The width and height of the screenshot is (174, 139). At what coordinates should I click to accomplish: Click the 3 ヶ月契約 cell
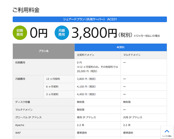tap(59, 94)
